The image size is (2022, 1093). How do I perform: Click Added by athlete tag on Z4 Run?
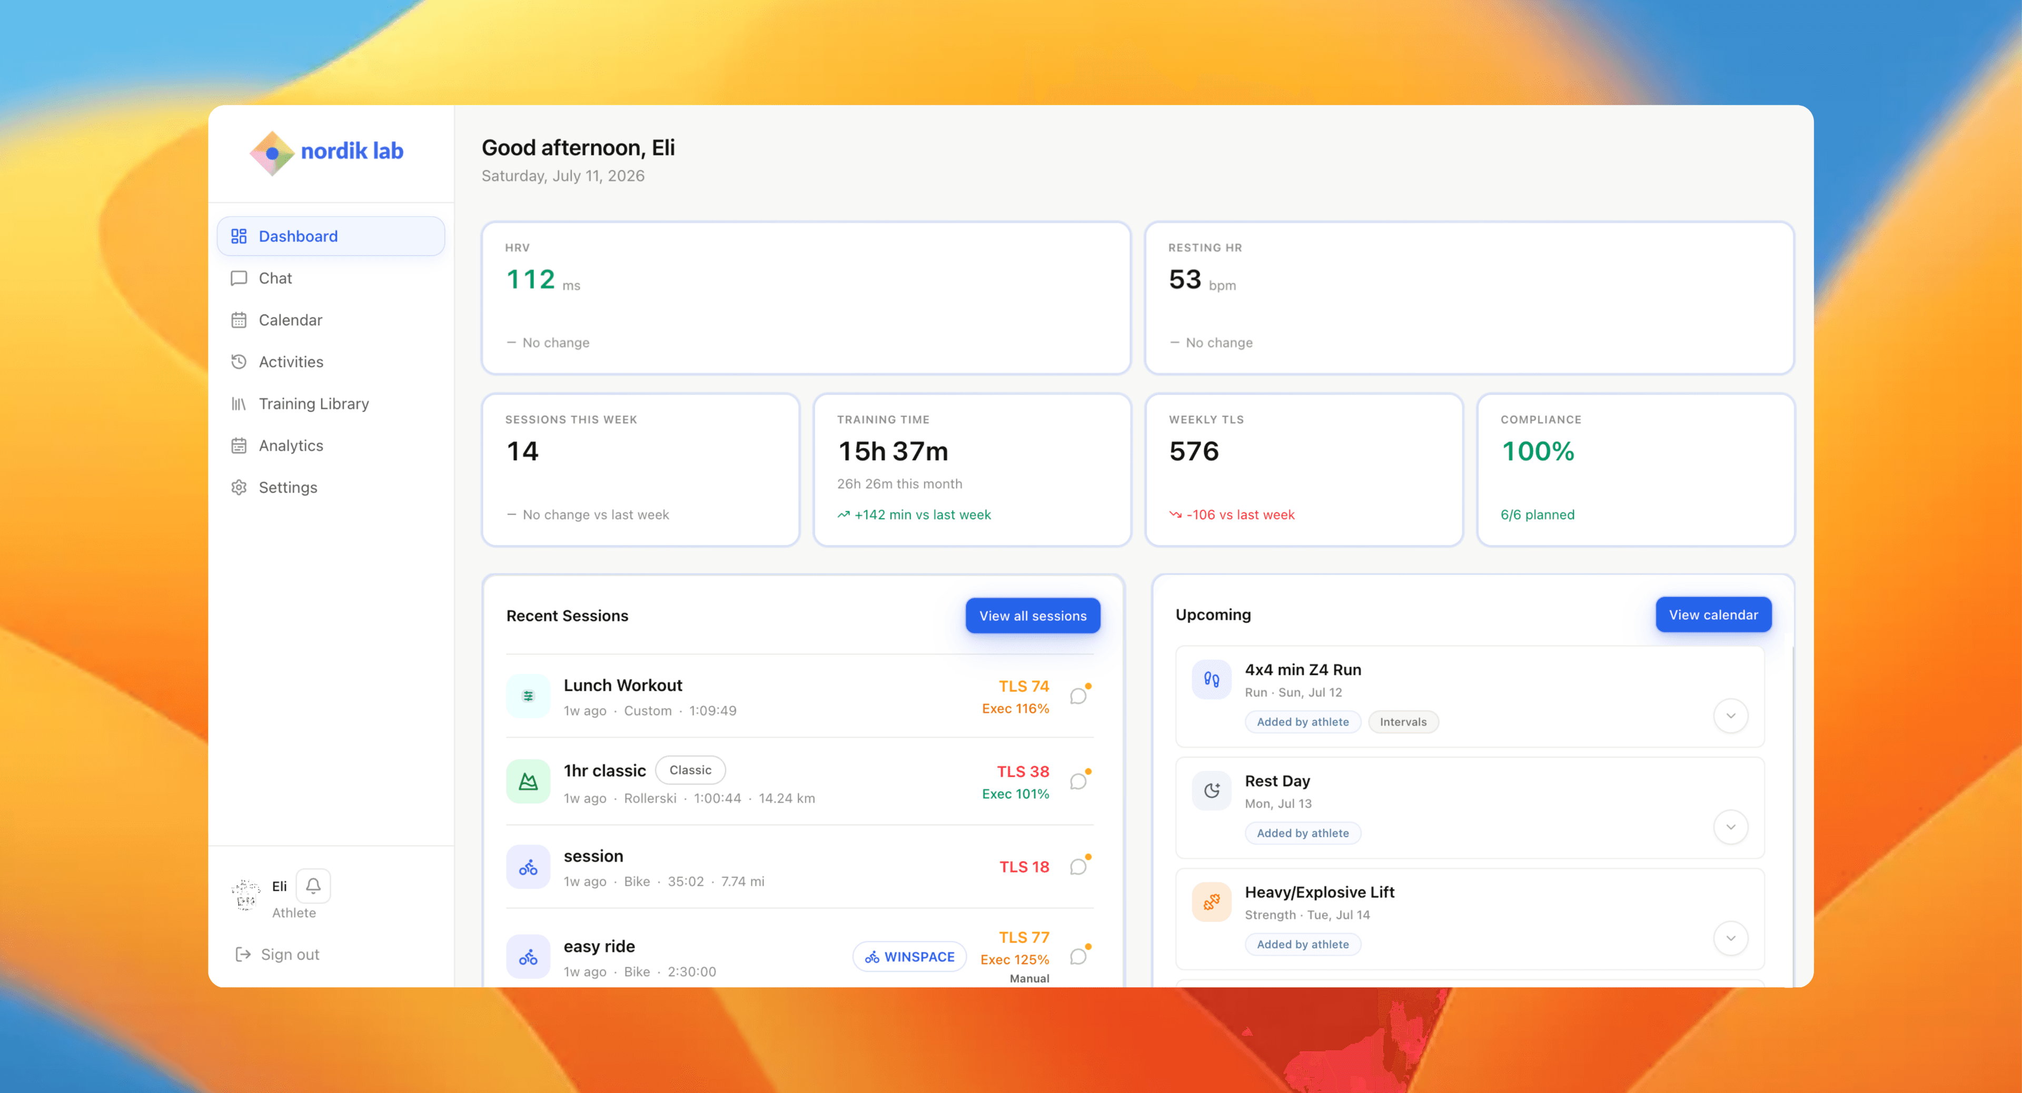(1302, 722)
